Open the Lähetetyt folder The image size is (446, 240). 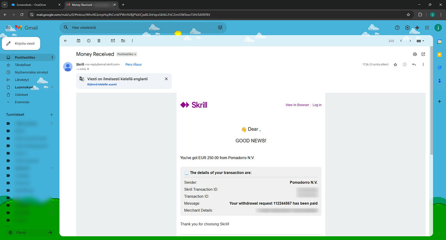[22, 80]
